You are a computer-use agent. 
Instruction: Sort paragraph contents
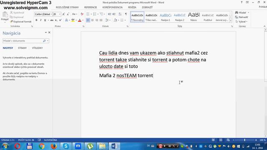[x=120, y=14]
